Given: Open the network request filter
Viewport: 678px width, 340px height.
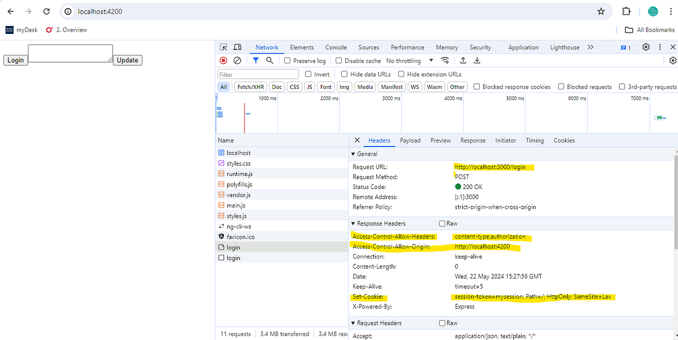Looking at the screenshot, I should pyautogui.click(x=255, y=61).
